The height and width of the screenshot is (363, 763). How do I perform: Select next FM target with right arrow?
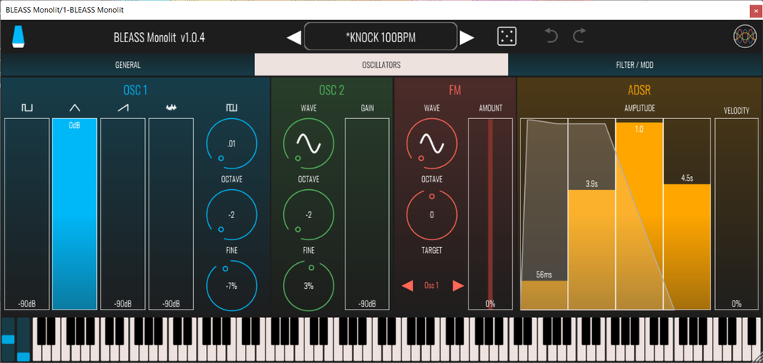click(x=459, y=286)
